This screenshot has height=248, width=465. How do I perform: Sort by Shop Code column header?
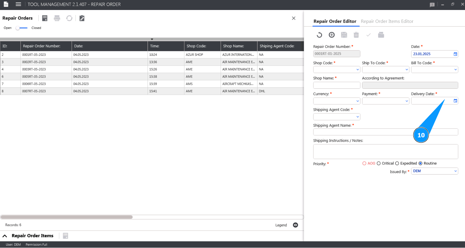tap(203, 46)
